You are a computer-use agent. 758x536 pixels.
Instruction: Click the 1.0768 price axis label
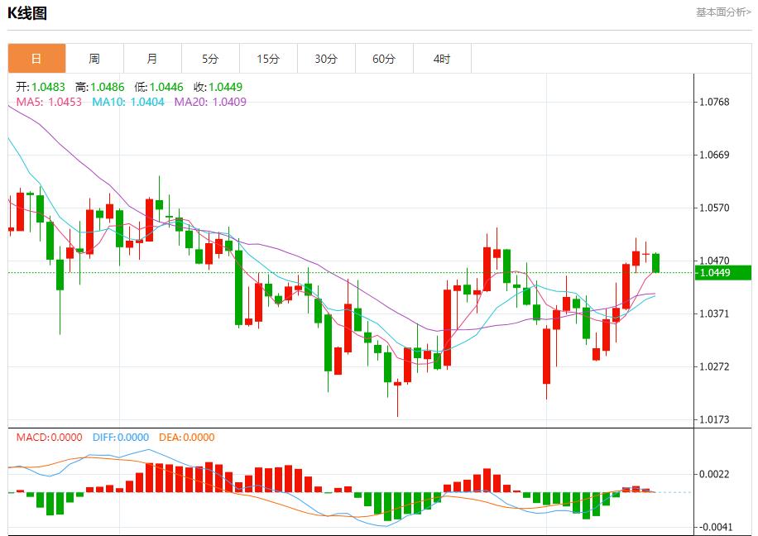click(x=714, y=102)
